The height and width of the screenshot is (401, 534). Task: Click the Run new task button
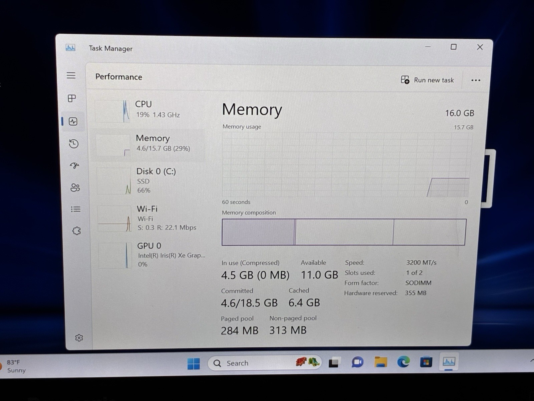coord(428,80)
